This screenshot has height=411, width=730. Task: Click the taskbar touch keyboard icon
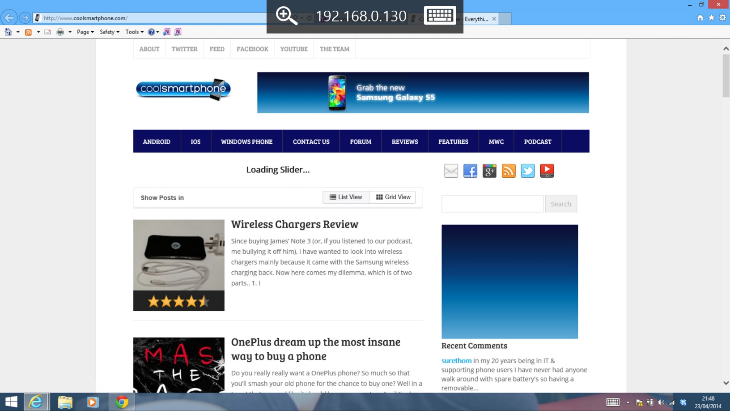tap(613, 402)
